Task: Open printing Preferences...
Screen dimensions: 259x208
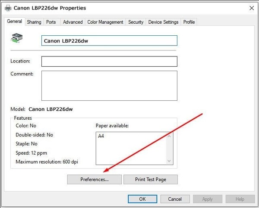Action: (95, 179)
